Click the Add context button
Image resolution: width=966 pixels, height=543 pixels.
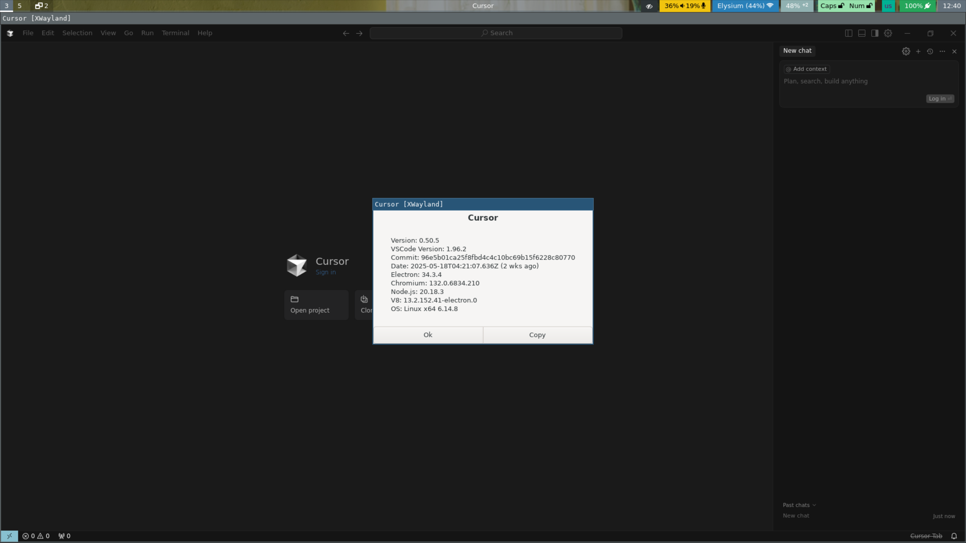click(807, 69)
